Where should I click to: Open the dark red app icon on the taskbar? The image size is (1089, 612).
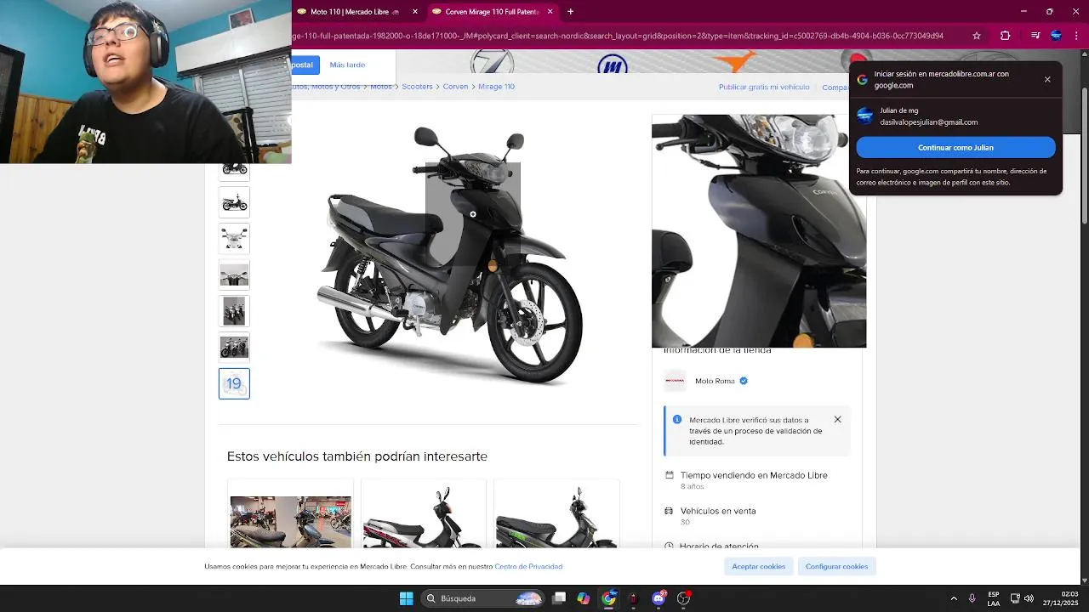click(x=633, y=598)
